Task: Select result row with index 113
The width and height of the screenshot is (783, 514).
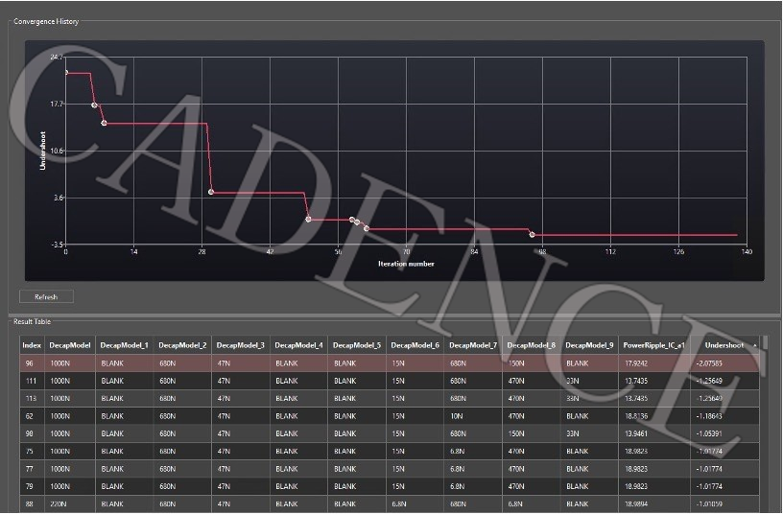Action: [x=390, y=398]
